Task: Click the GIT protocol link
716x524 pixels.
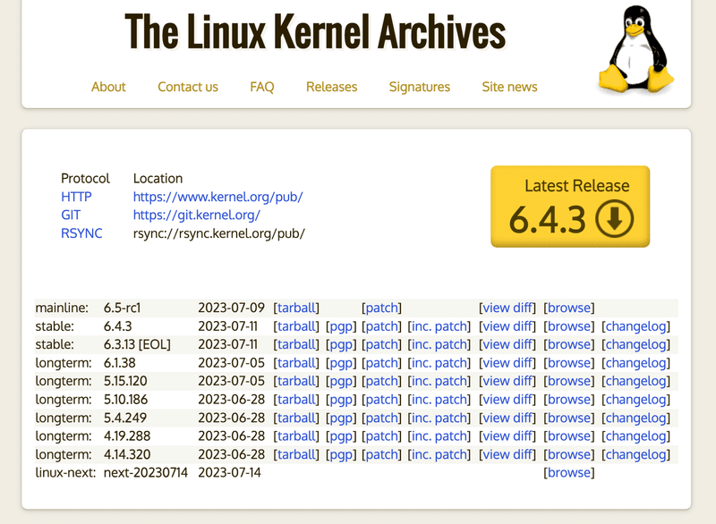Action: click(x=71, y=215)
